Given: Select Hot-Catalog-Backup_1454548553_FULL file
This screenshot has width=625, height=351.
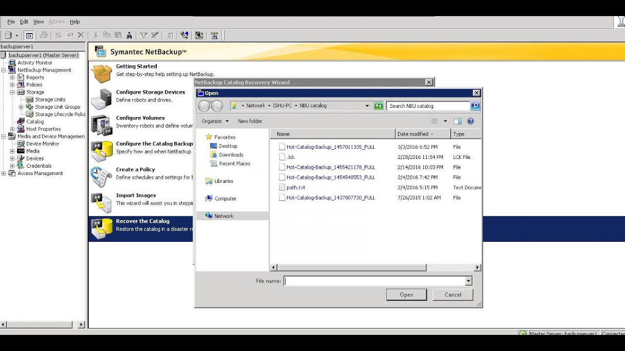Looking at the screenshot, I should click(331, 177).
